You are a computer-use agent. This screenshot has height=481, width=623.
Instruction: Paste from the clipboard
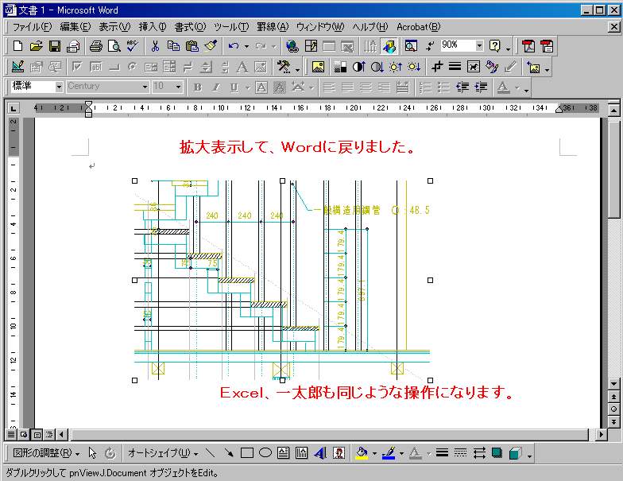(x=192, y=46)
